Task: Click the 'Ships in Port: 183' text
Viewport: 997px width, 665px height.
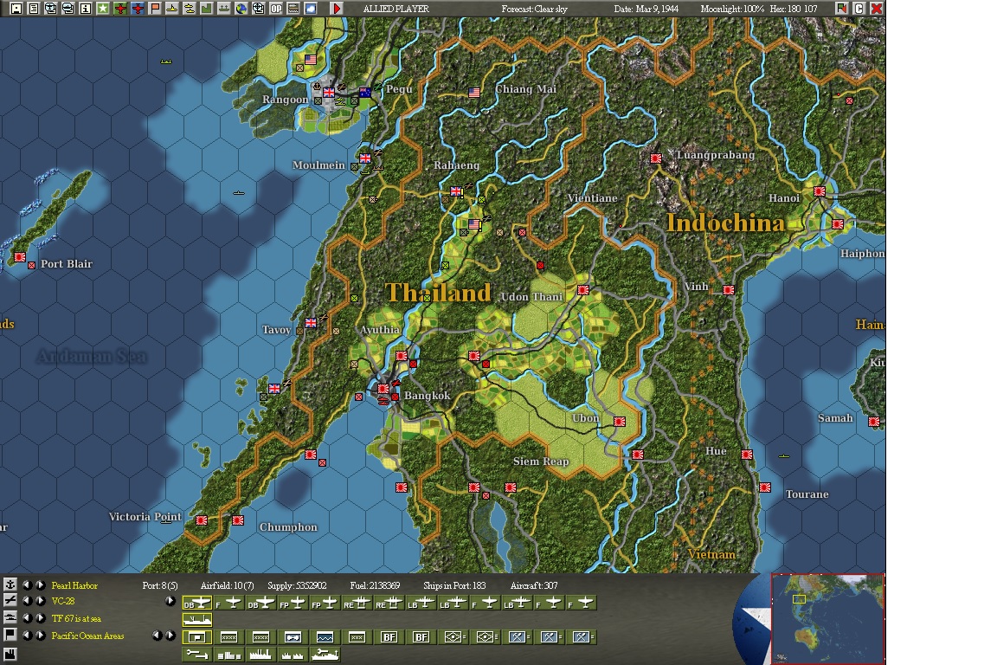Action: tap(454, 585)
